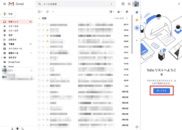This screenshot has width=182, height=130.
Task: Open the Help question mark icon
Action: click(x=123, y=4)
